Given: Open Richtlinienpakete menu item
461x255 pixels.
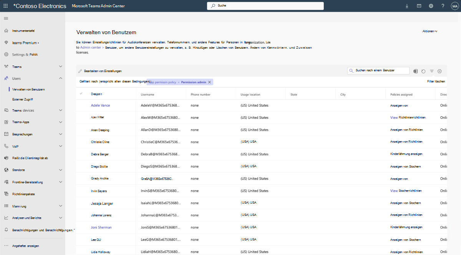Looking at the screenshot, I should (23, 194).
